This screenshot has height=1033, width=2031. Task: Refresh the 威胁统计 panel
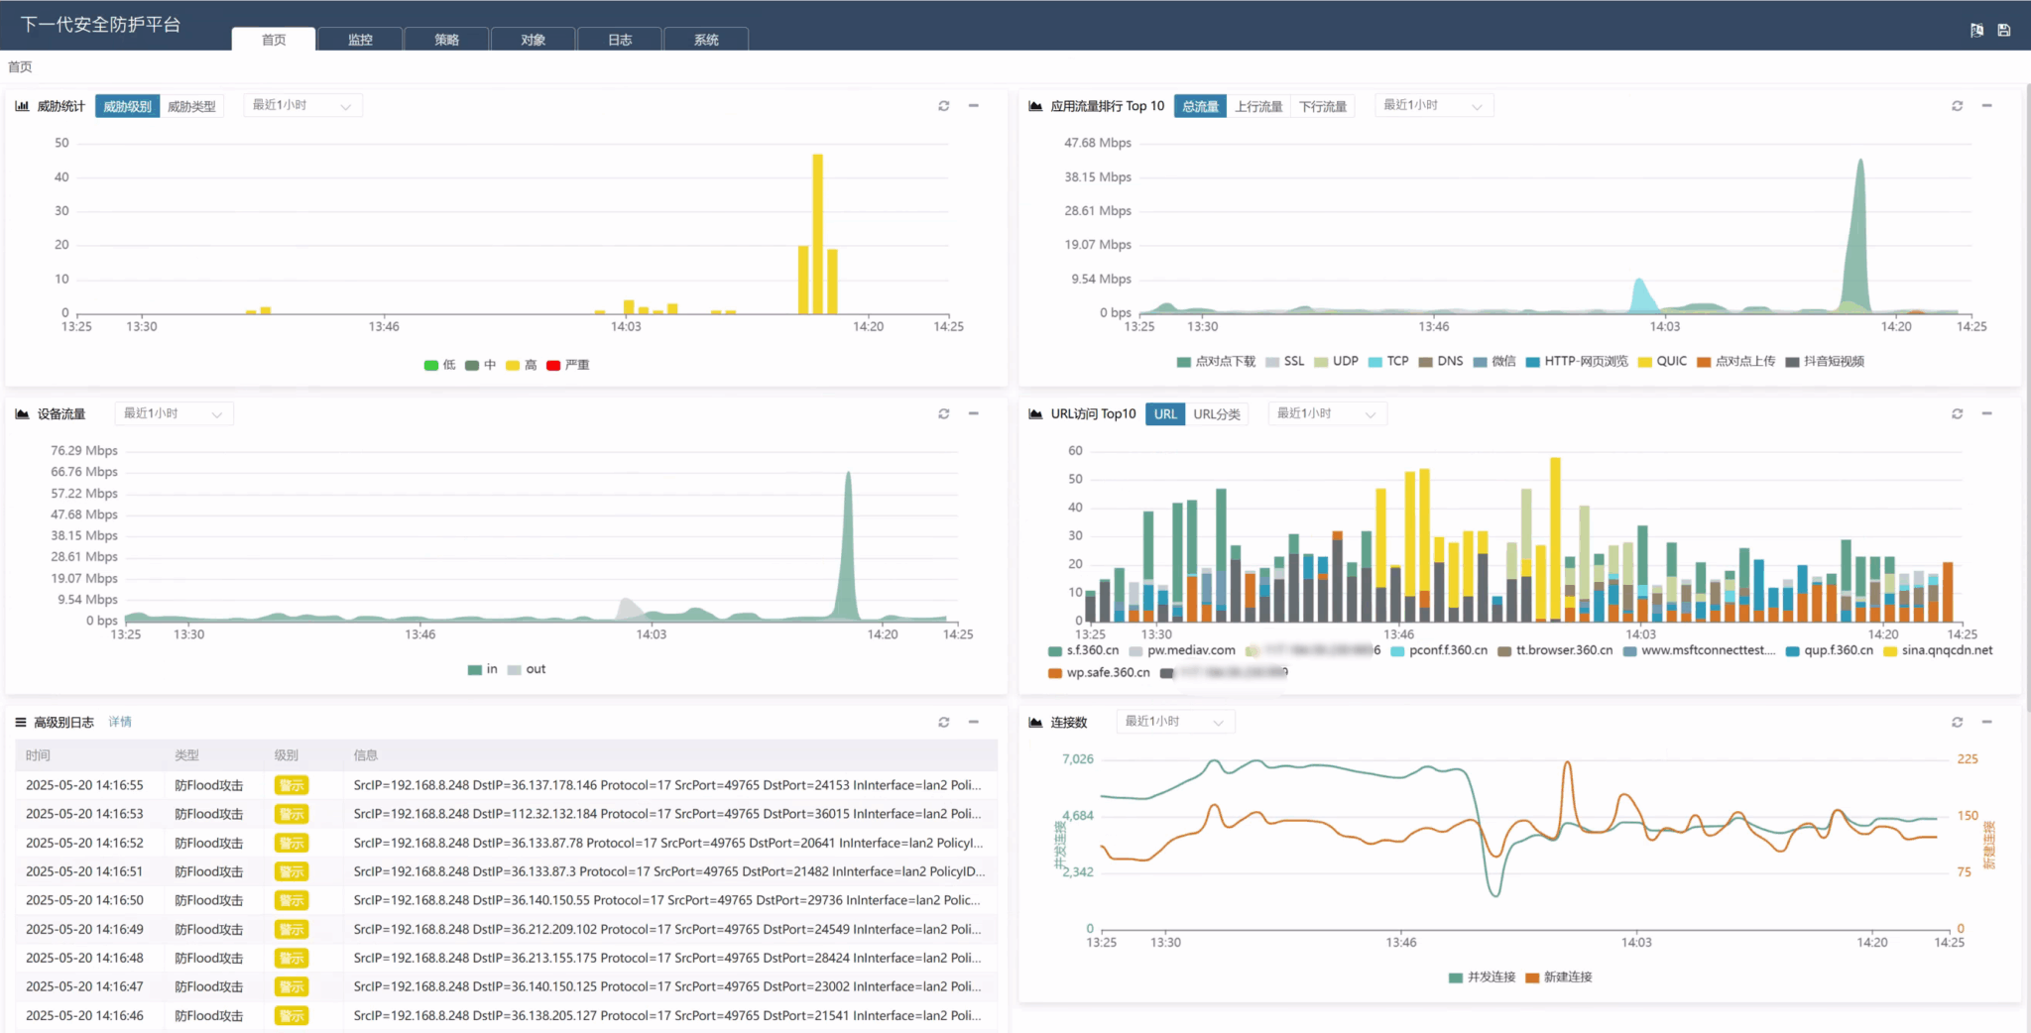(944, 106)
